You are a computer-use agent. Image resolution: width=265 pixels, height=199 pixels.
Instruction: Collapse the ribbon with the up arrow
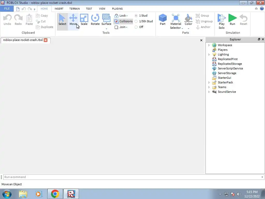point(256,9)
